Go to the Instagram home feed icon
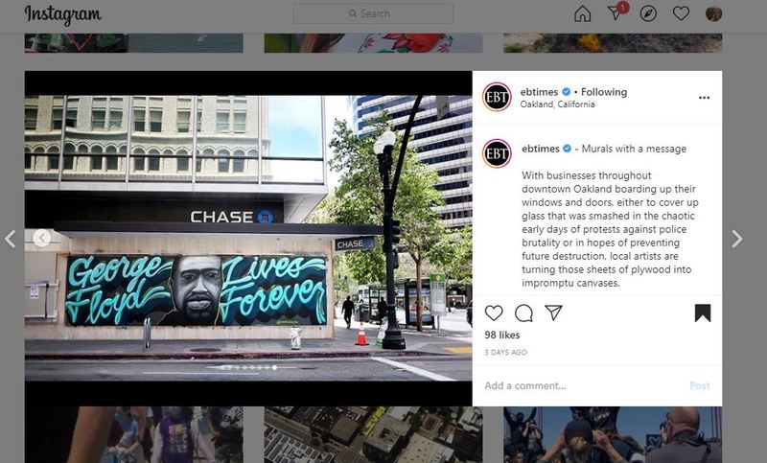 [582, 14]
